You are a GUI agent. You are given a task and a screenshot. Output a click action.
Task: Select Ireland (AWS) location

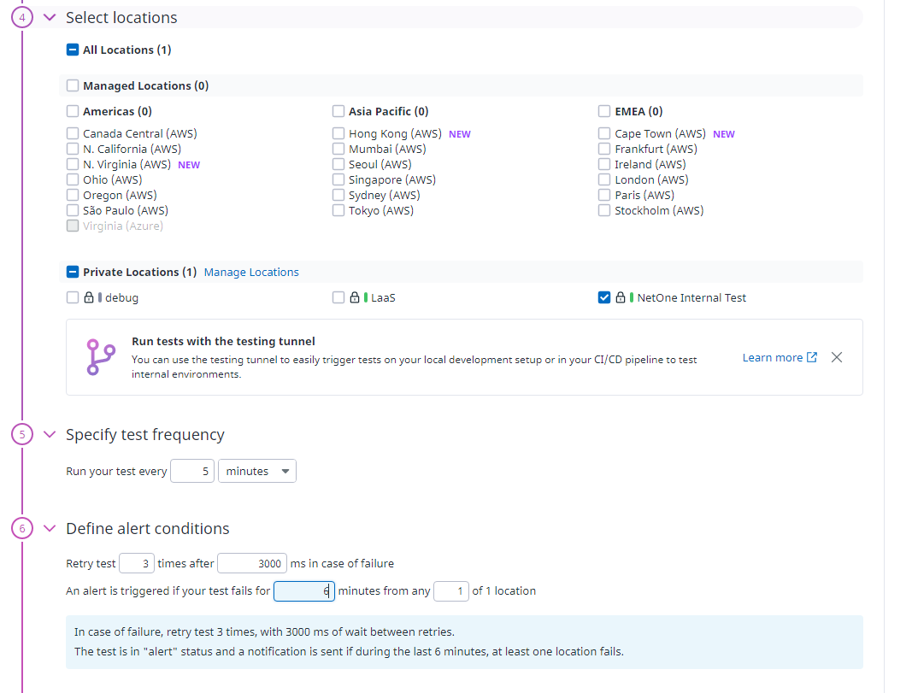pyautogui.click(x=604, y=164)
